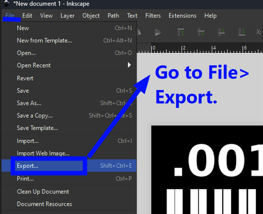This screenshot has width=263, height=214.
Task: Expand the Open Recent submenu arrow
Action: point(129,65)
